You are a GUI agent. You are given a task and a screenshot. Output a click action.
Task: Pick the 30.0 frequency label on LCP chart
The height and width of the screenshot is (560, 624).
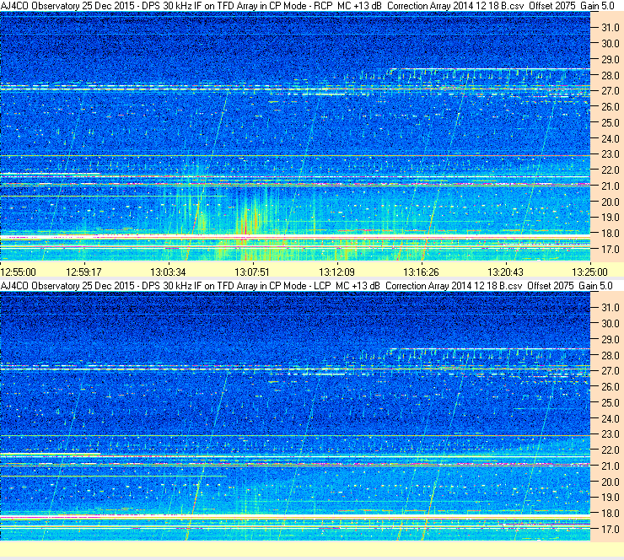point(610,324)
